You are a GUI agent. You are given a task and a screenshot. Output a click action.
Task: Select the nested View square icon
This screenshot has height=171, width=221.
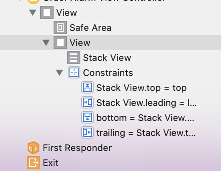coord(60,43)
